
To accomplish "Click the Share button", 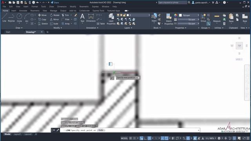I will 55,2.
